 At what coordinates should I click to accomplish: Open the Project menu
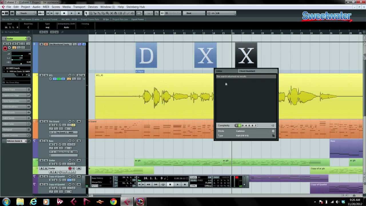tap(25, 7)
